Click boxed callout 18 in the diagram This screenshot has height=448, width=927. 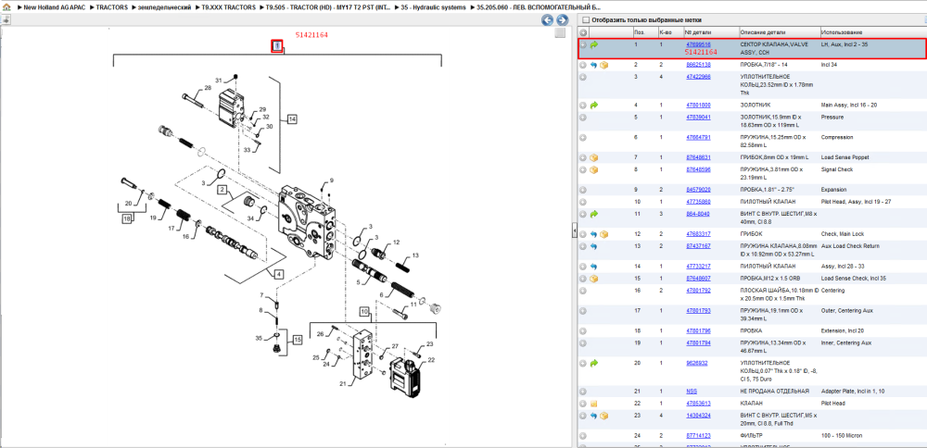coord(127,219)
